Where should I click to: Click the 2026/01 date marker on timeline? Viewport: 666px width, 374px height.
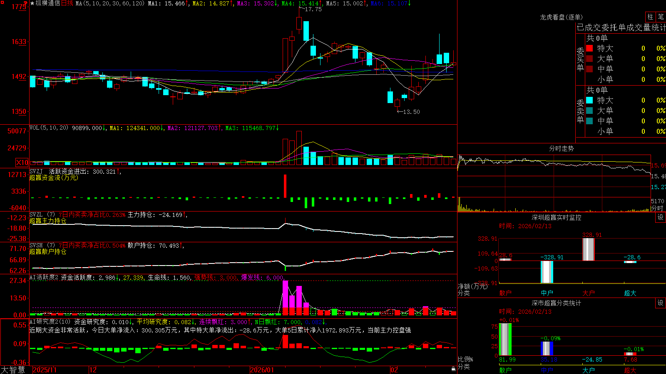(x=262, y=370)
